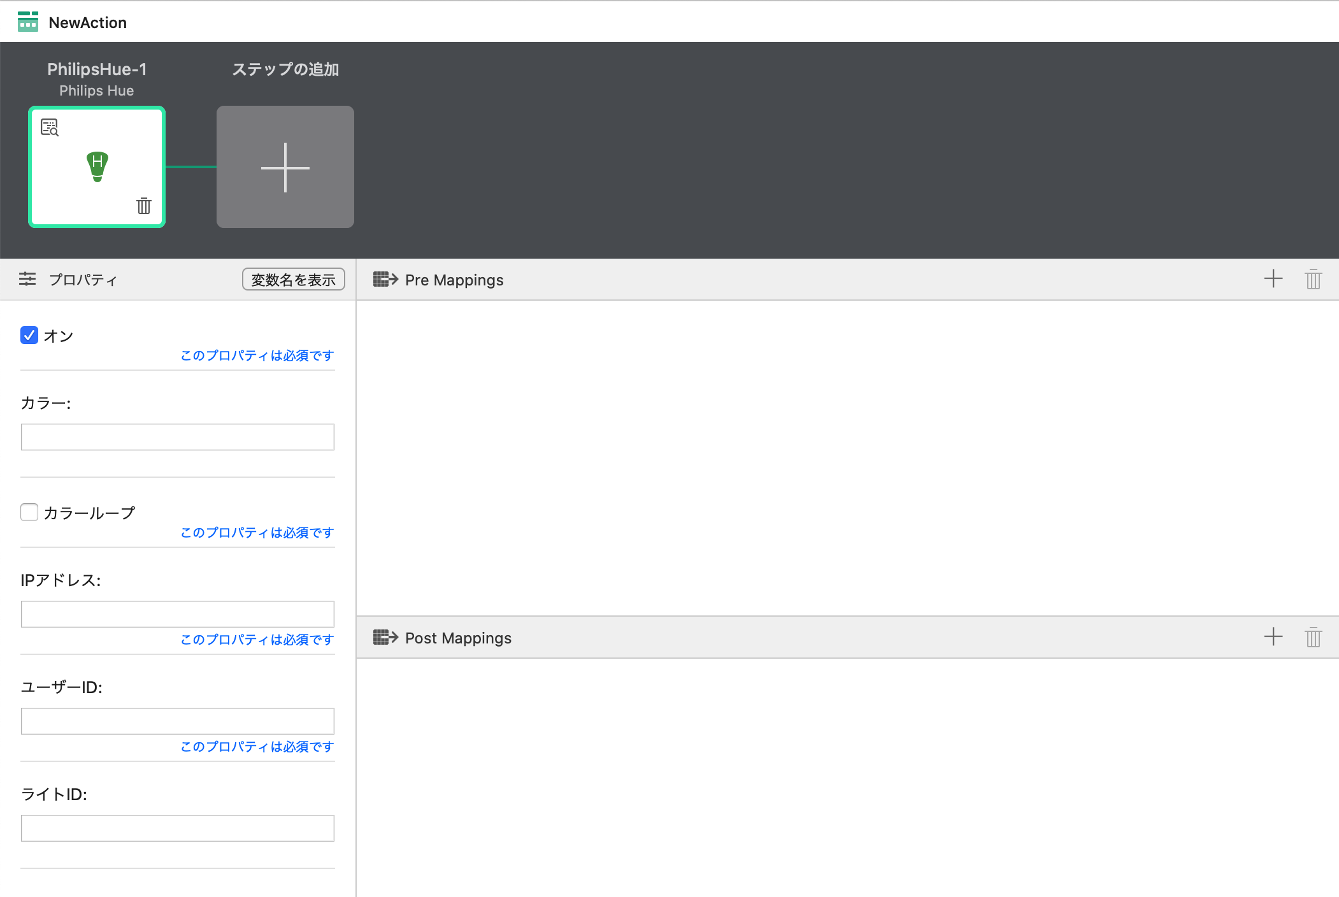Click the properties sliders icon
Viewport: 1339px width, 897px height.
pos(27,279)
